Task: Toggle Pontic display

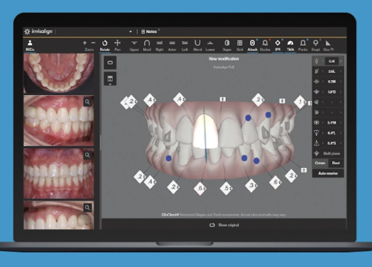Action: coord(303,45)
